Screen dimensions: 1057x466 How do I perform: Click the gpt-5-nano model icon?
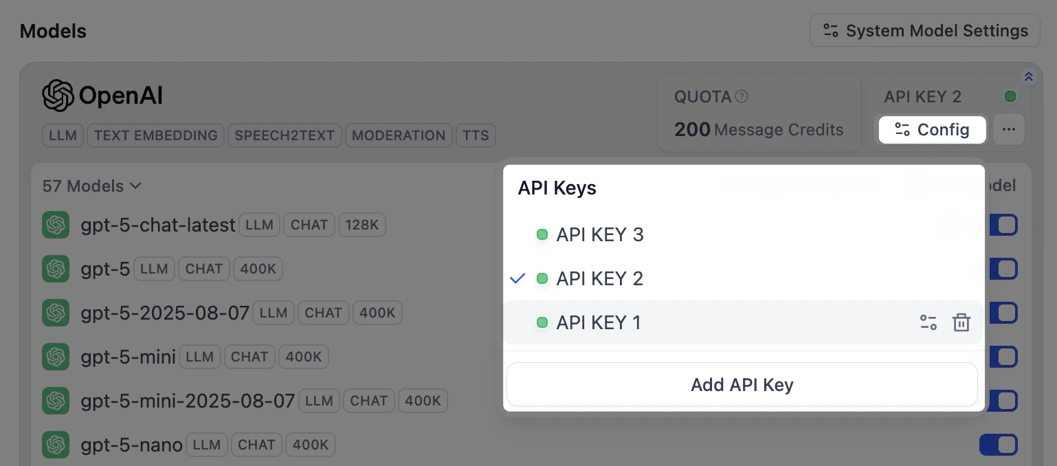click(56, 445)
